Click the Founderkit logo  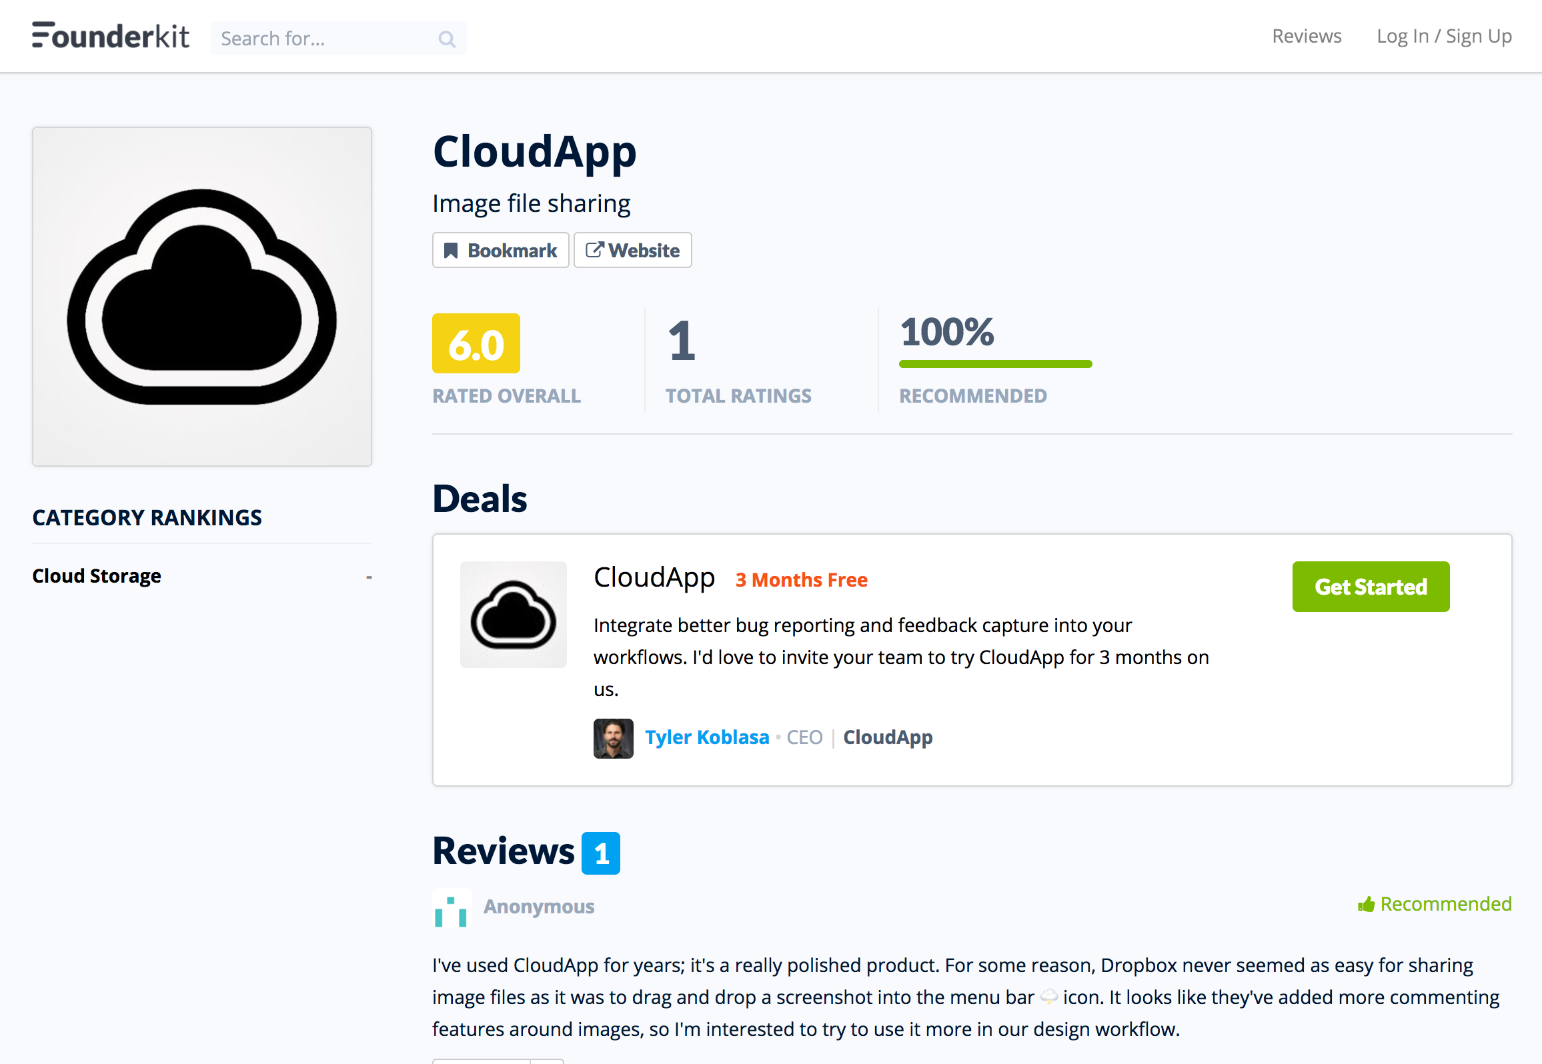pyautogui.click(x=109, y=36)
